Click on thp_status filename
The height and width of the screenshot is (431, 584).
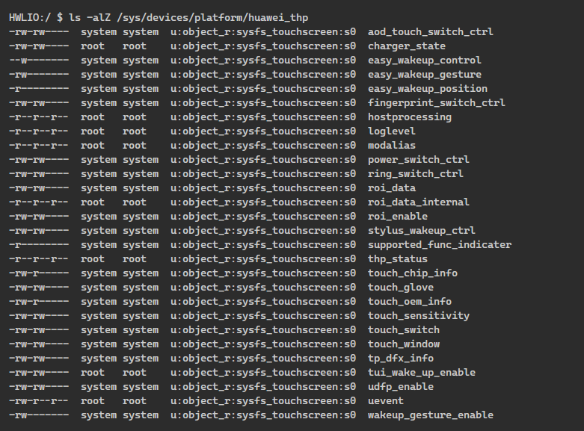pos(397,258)
